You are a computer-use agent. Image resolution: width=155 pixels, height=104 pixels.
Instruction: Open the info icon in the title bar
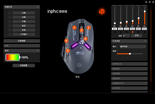(x=146, y=2)
